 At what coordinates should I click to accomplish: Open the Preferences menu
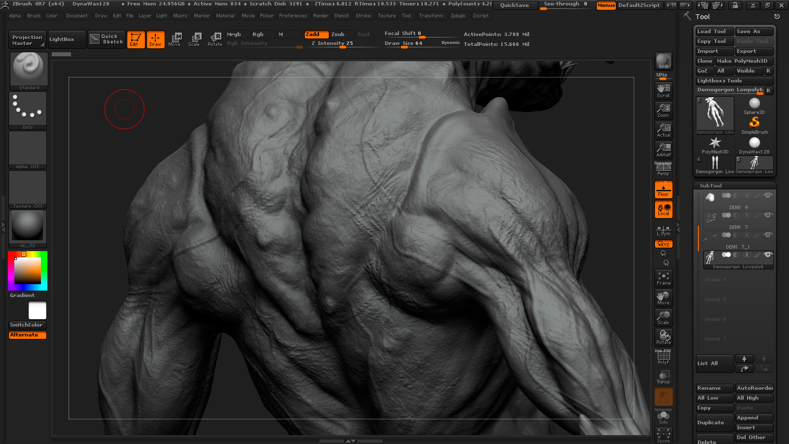click(293, 16)
